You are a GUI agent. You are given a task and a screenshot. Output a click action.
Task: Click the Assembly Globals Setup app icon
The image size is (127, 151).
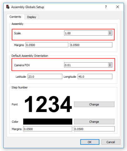8,7
